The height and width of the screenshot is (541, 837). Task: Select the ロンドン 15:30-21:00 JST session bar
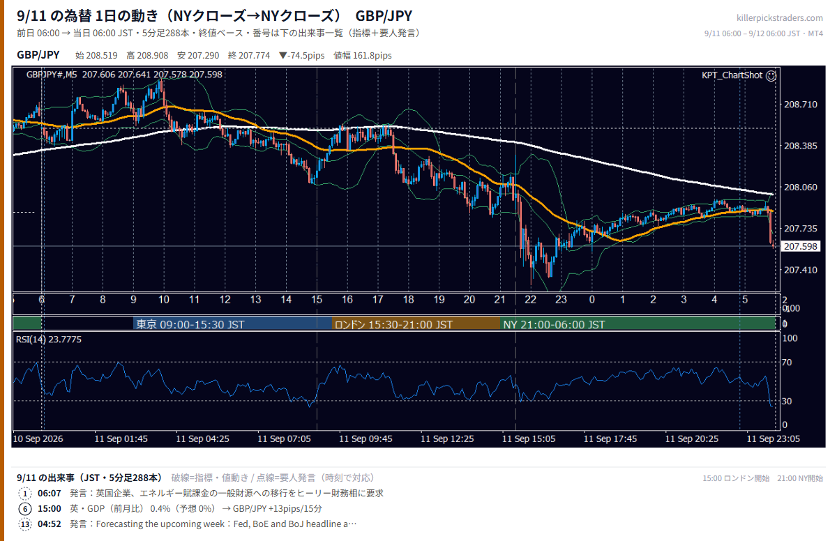tap(416, 324)
